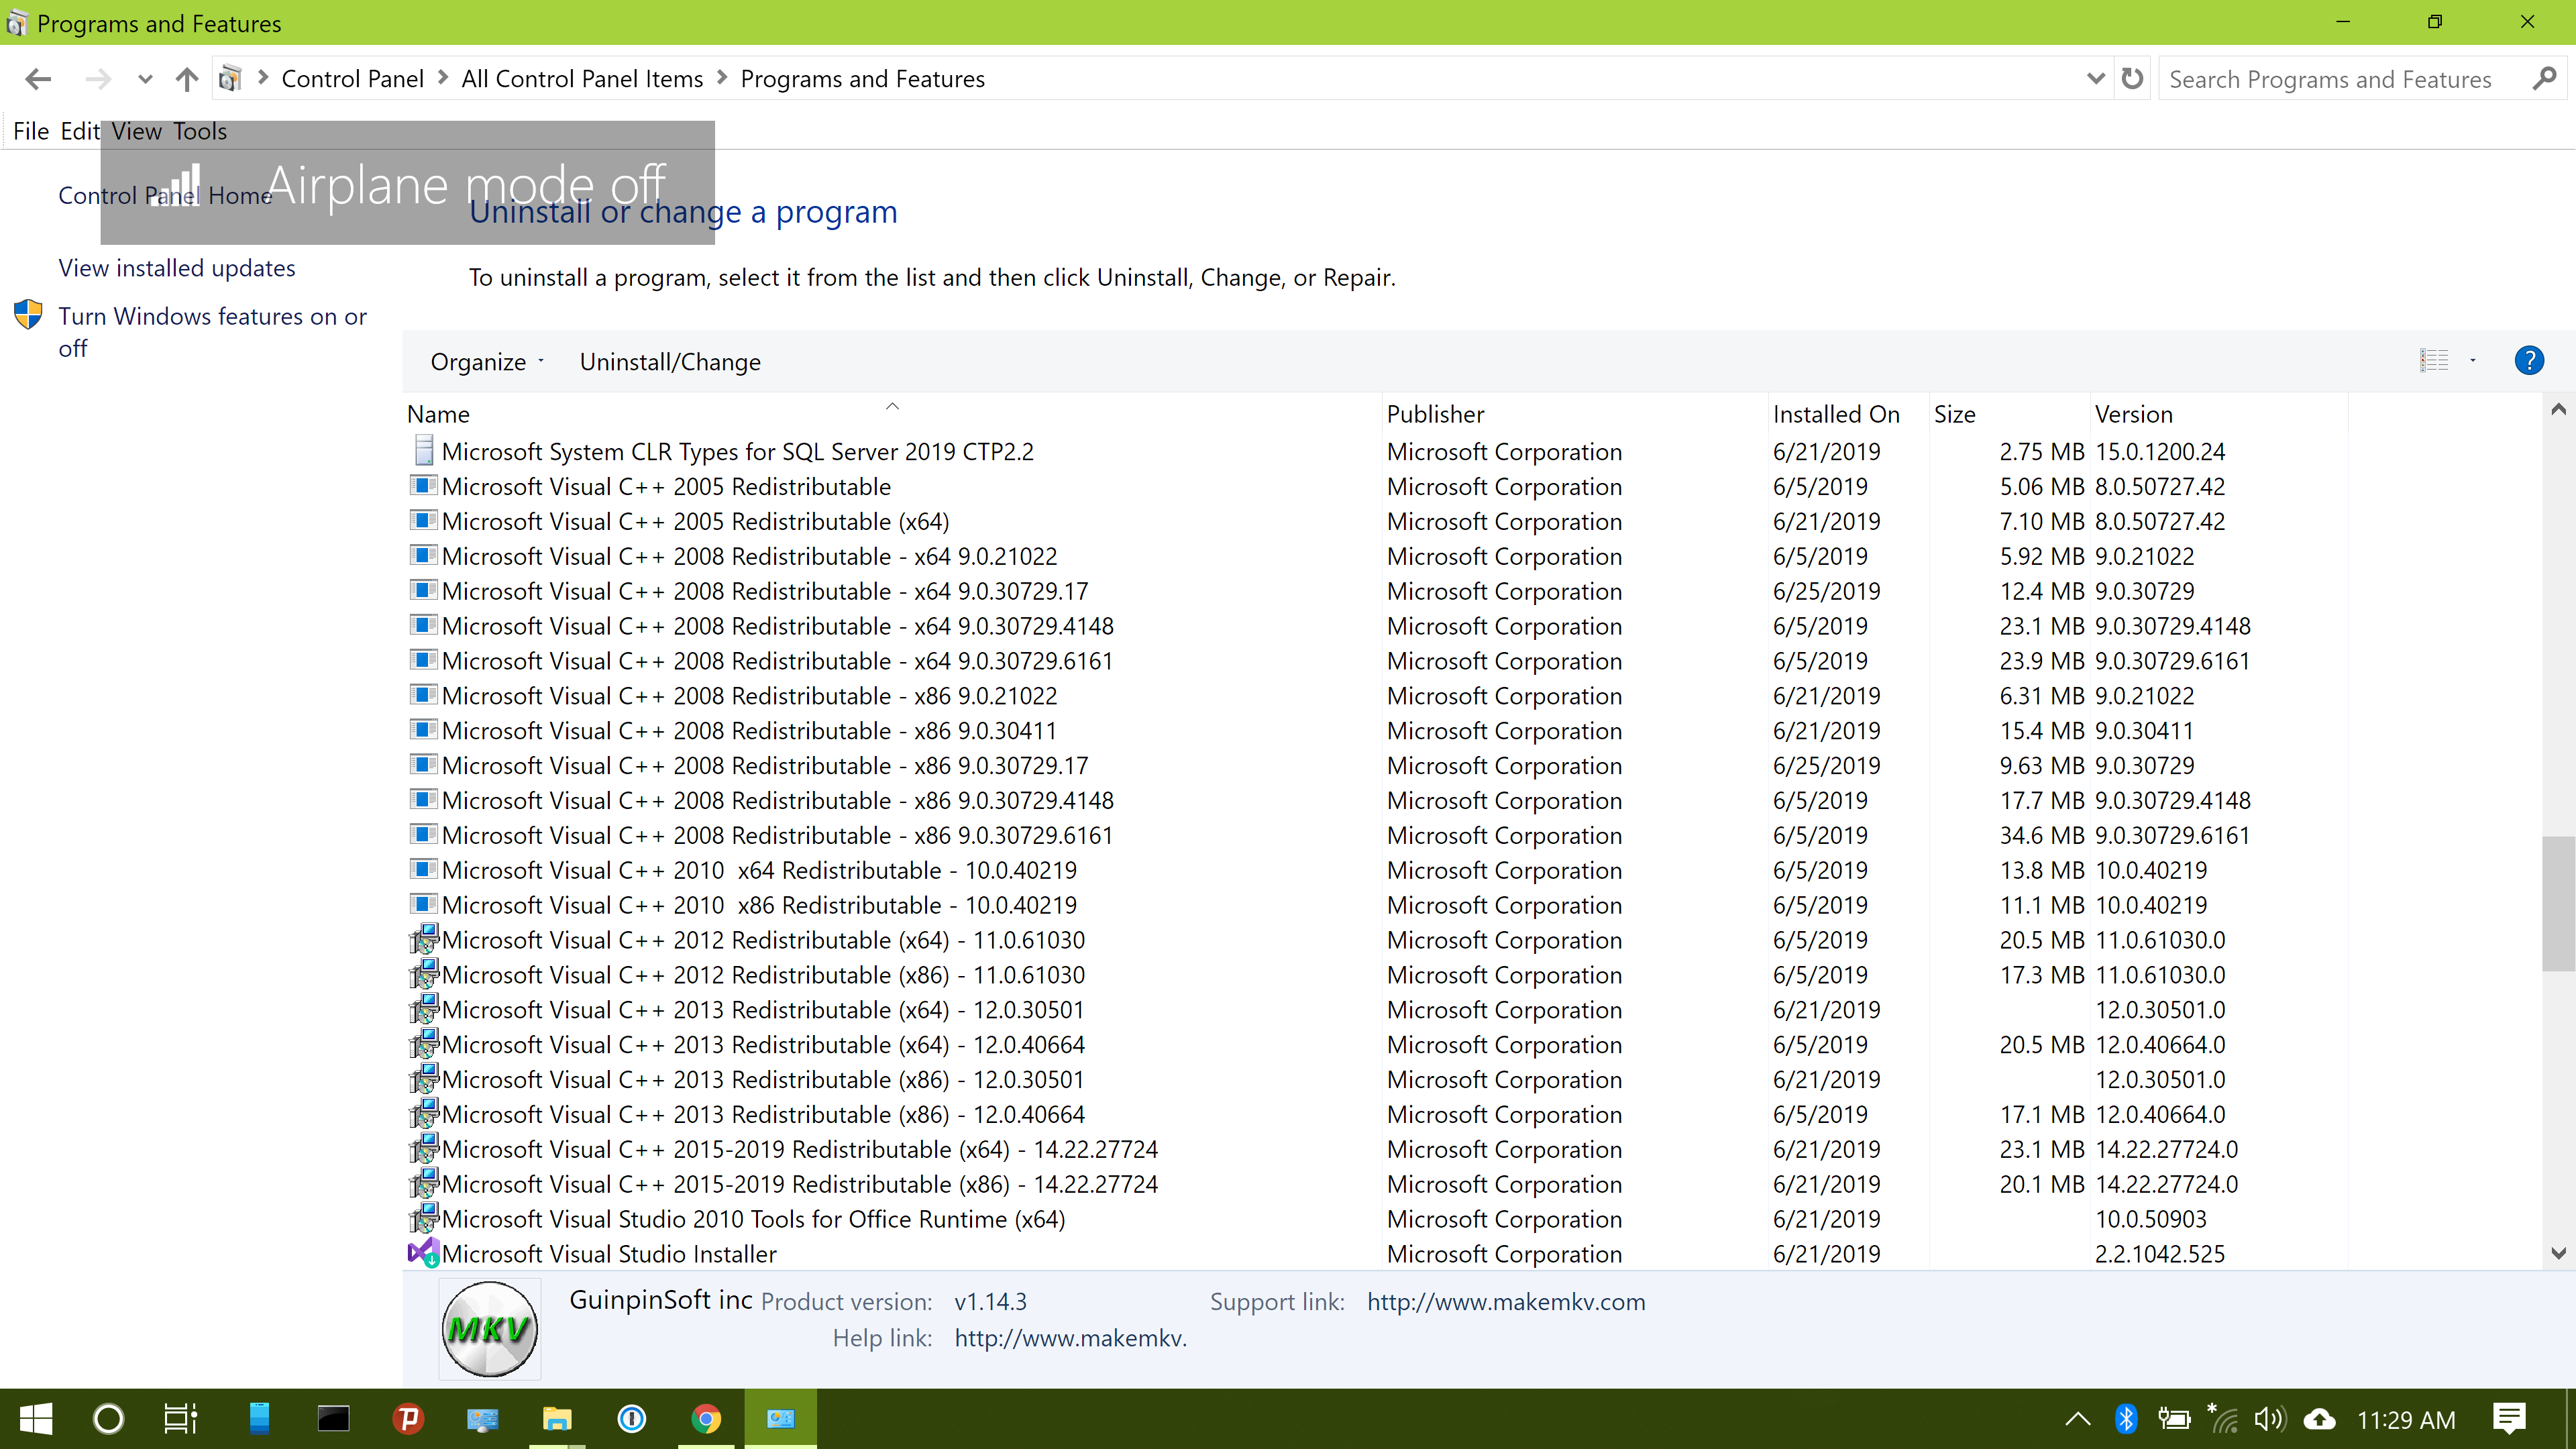Open the File menu
Image resolution: width=2576 pixels, height=1449 pixels.
click(31, 131)
